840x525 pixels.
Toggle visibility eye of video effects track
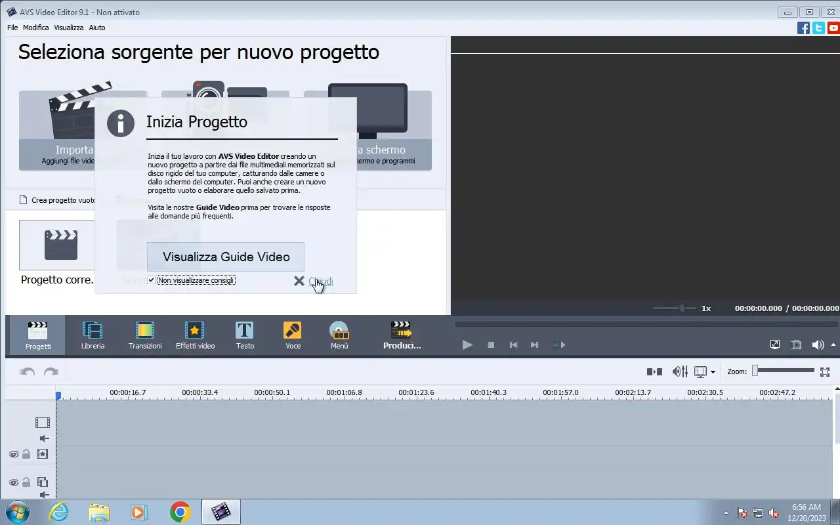pyautogui.click(x=14, y=453)
